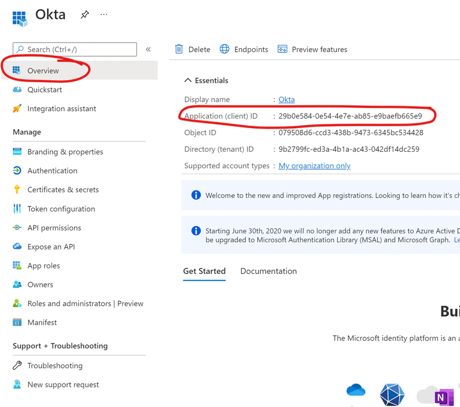Open the App roles section
Screen dimensions: 460x407
coord(43,266)
